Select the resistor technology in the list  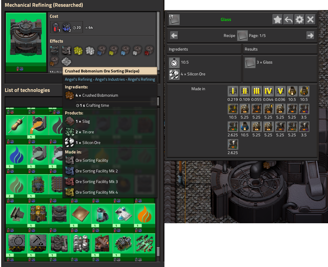tap(17, 126)
